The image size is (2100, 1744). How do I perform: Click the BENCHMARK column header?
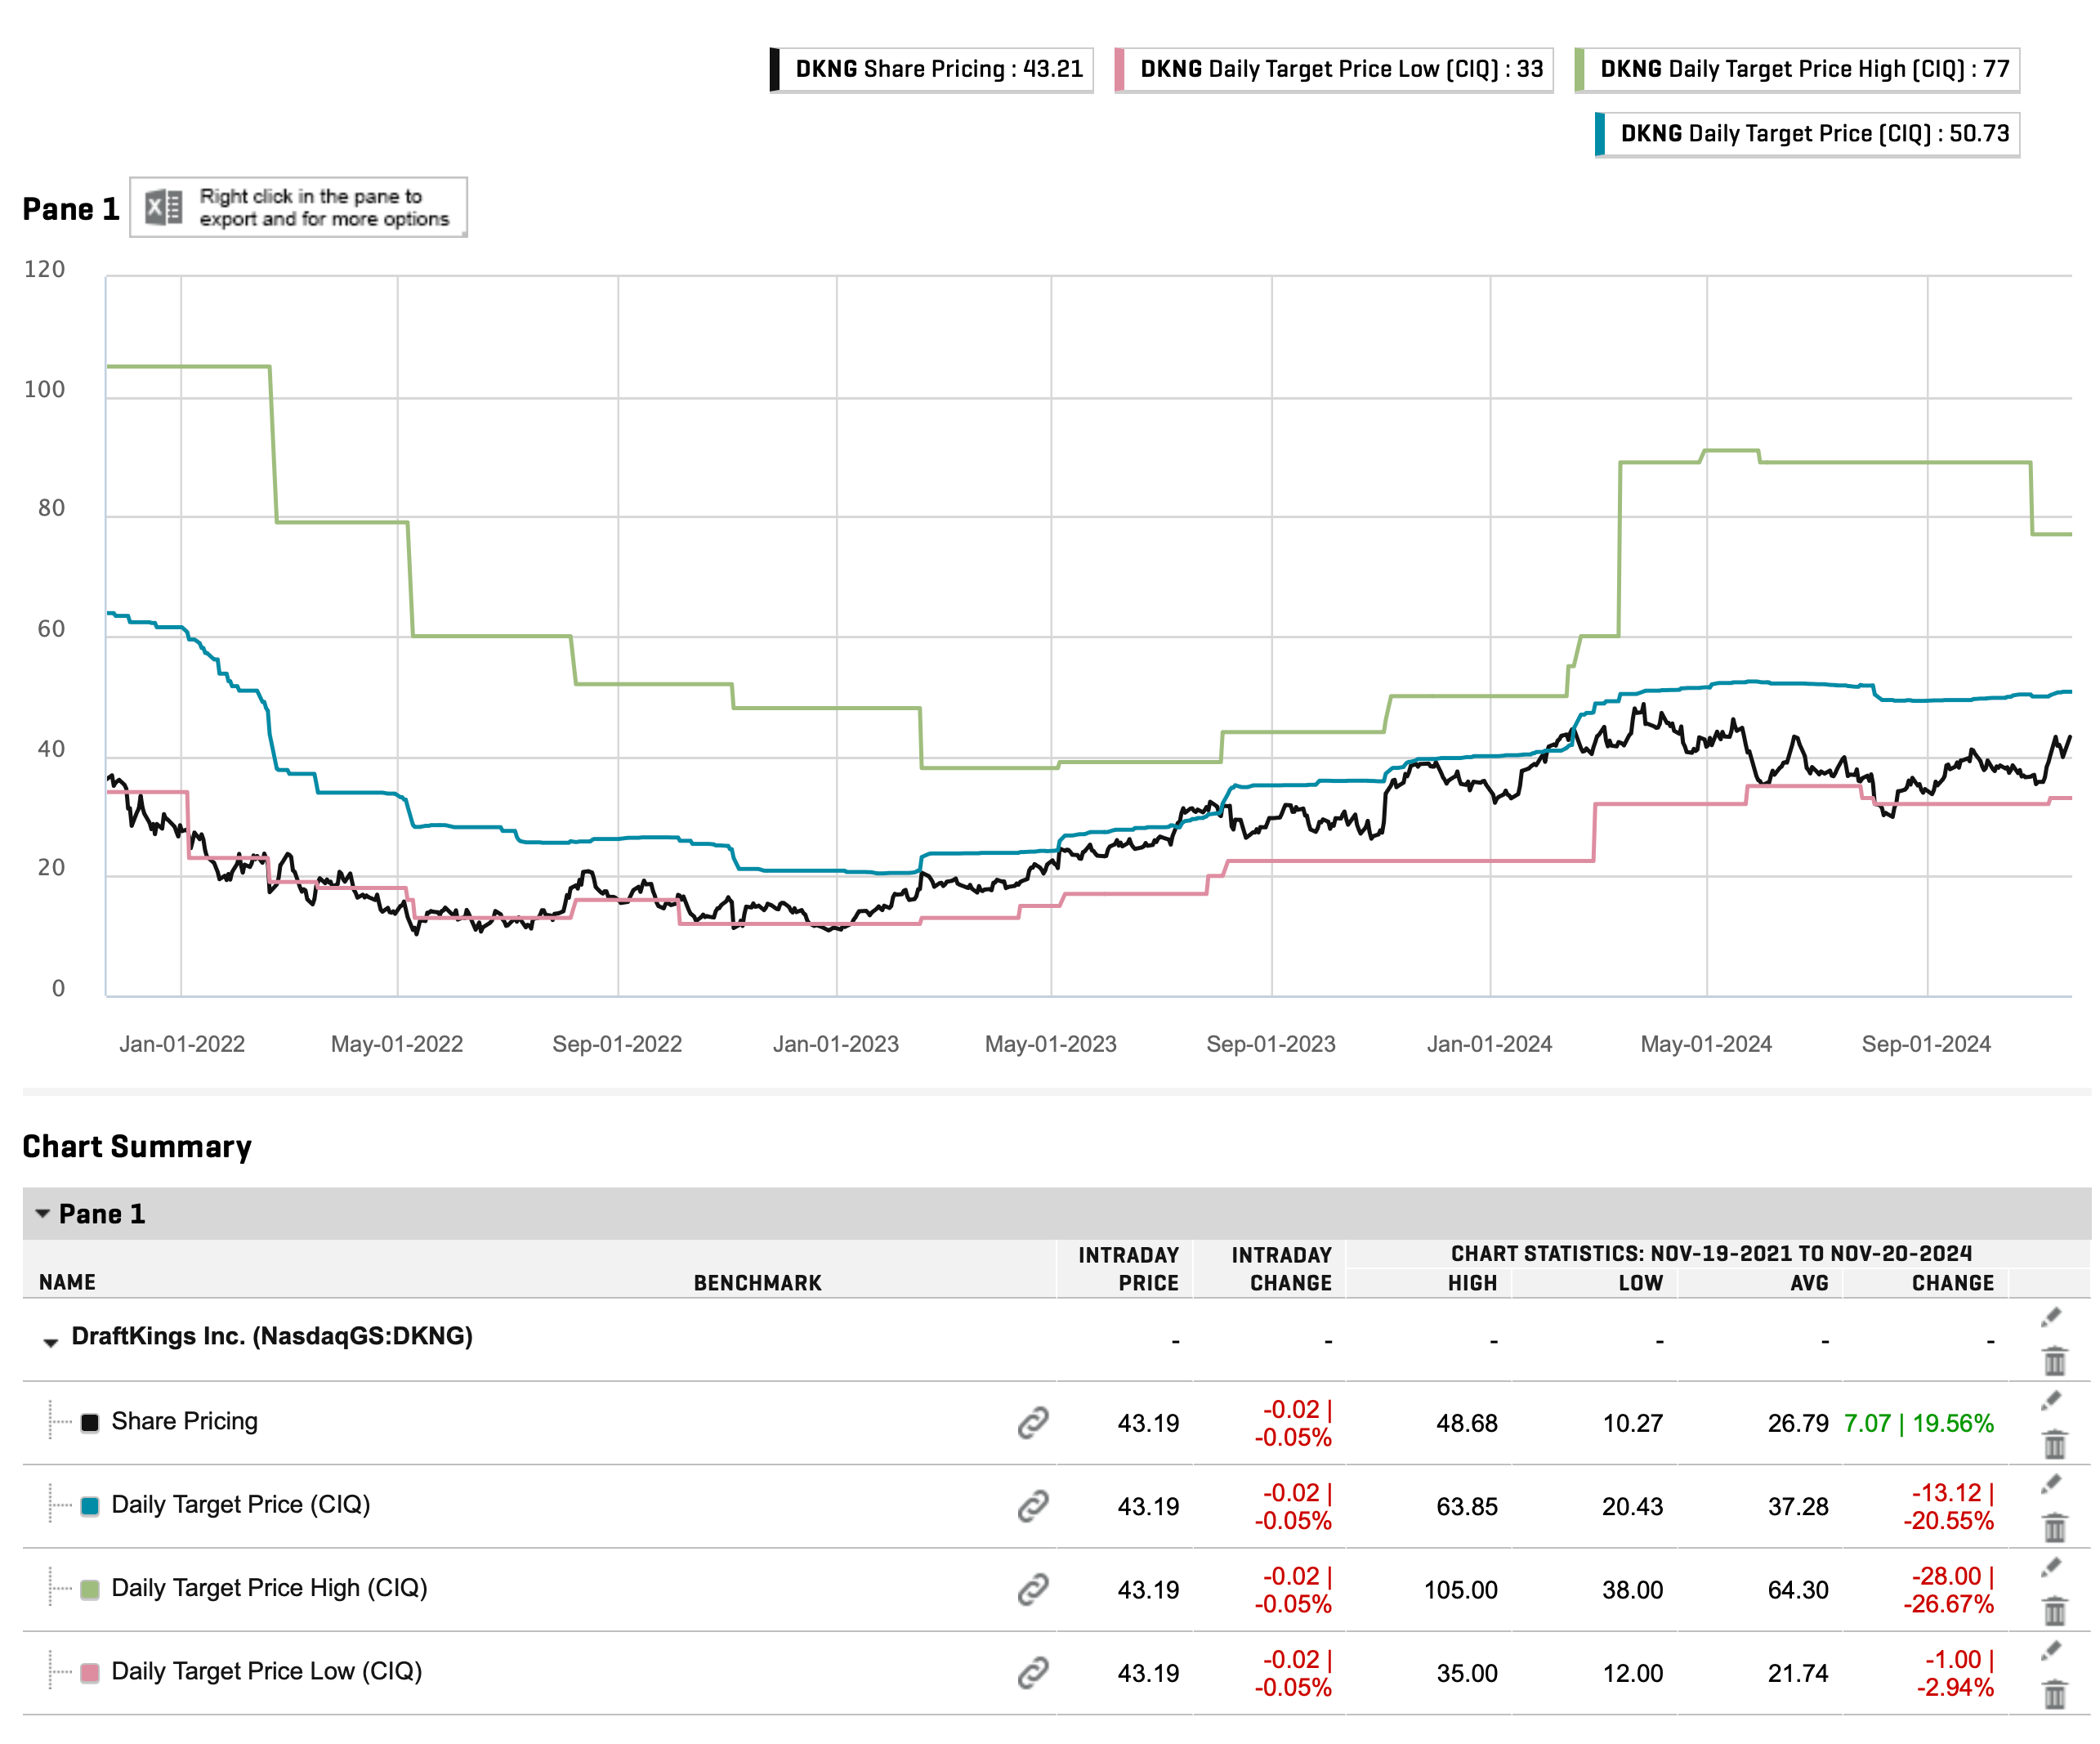757,1283
